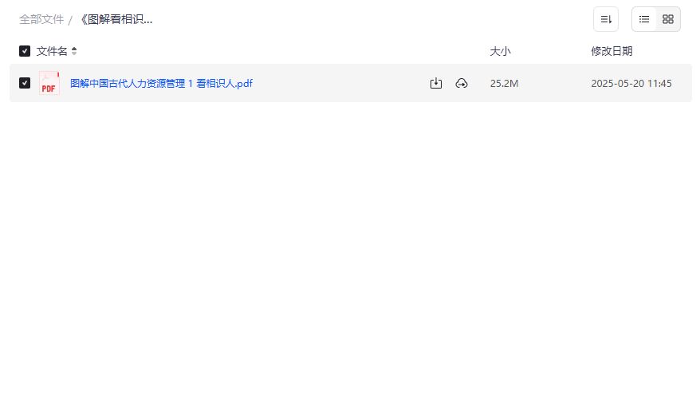
Task: Go to 全部文件 in the breadcrumb
Action: [41, 19]
